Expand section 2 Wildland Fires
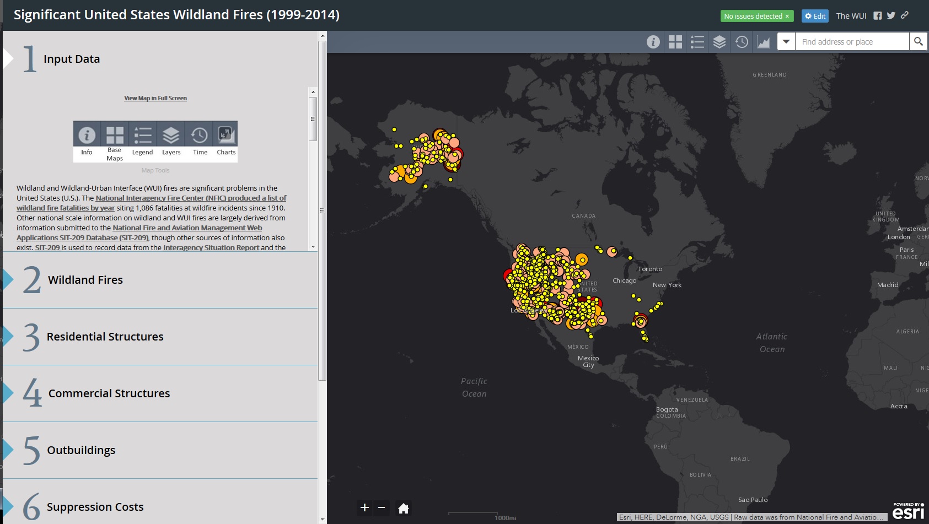This screenshot has width=929, height=524. tap(160, 280)
